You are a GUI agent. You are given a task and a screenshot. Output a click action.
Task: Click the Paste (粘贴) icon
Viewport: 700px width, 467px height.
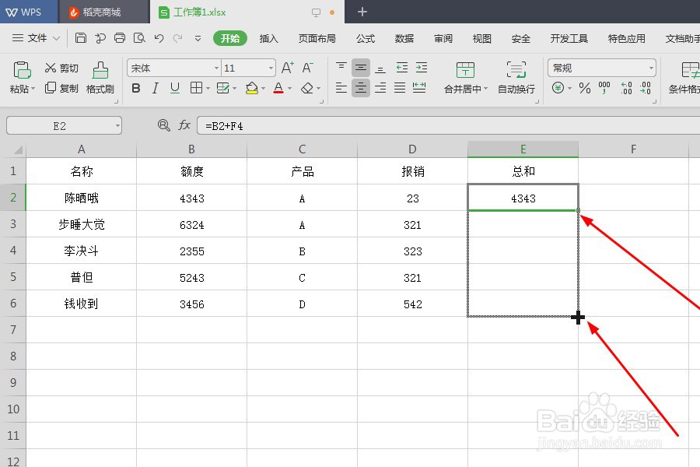tap(22, 71)
